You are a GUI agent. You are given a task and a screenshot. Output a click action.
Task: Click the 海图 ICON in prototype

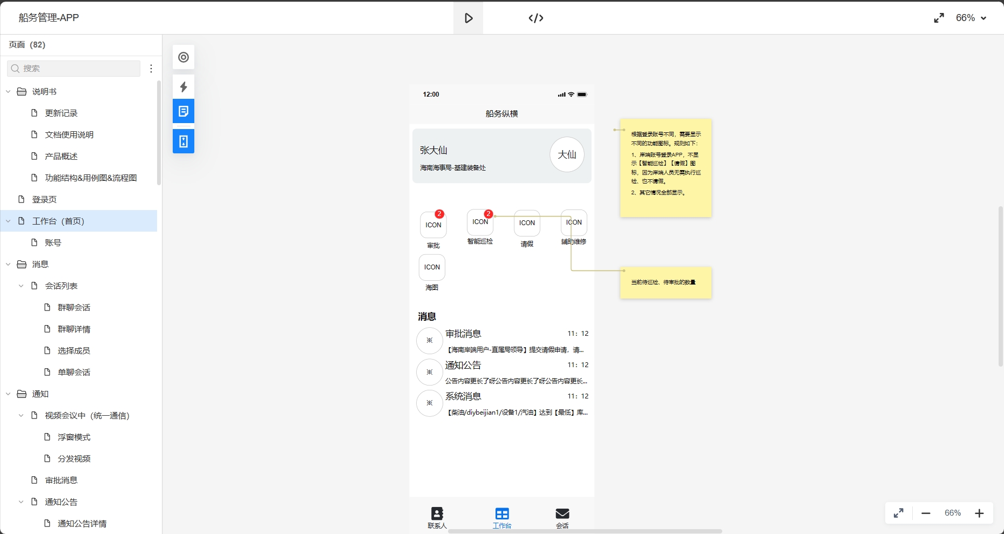[x=432, y=267]
